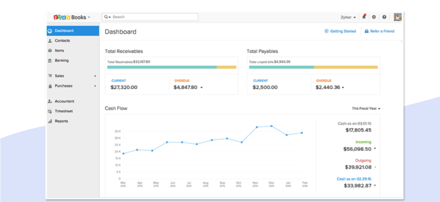440x202 pixels.
Task: Click the search magnifier scope dropdown
Action: click(x=107, y=17)
